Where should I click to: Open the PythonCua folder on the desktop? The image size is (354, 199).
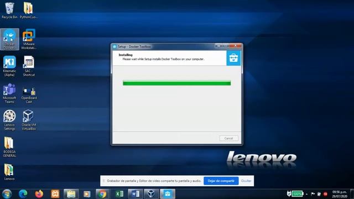28,11
